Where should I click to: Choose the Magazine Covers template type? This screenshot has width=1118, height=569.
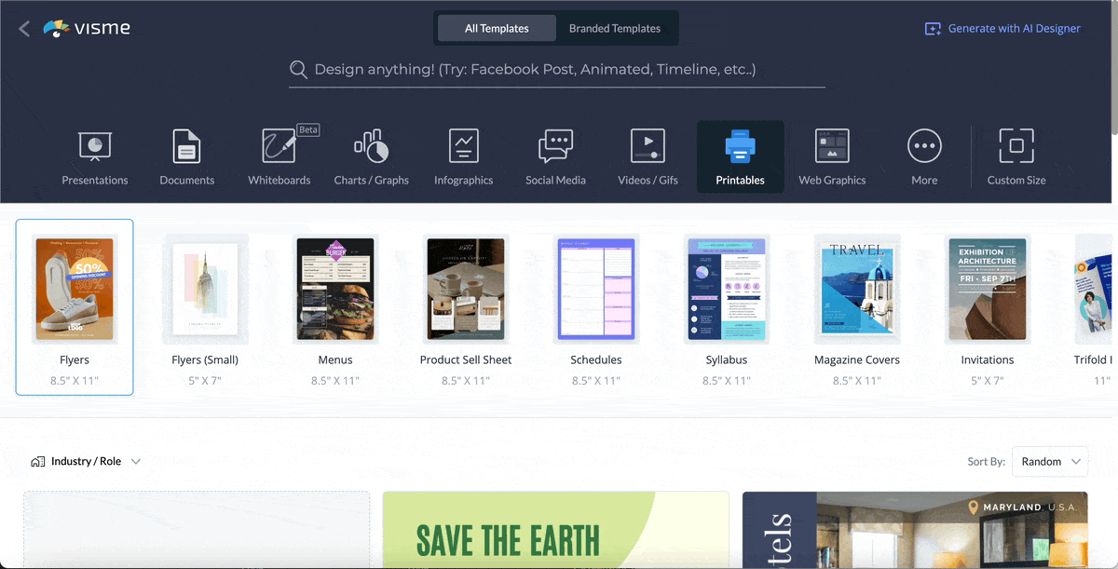[856, 289]
